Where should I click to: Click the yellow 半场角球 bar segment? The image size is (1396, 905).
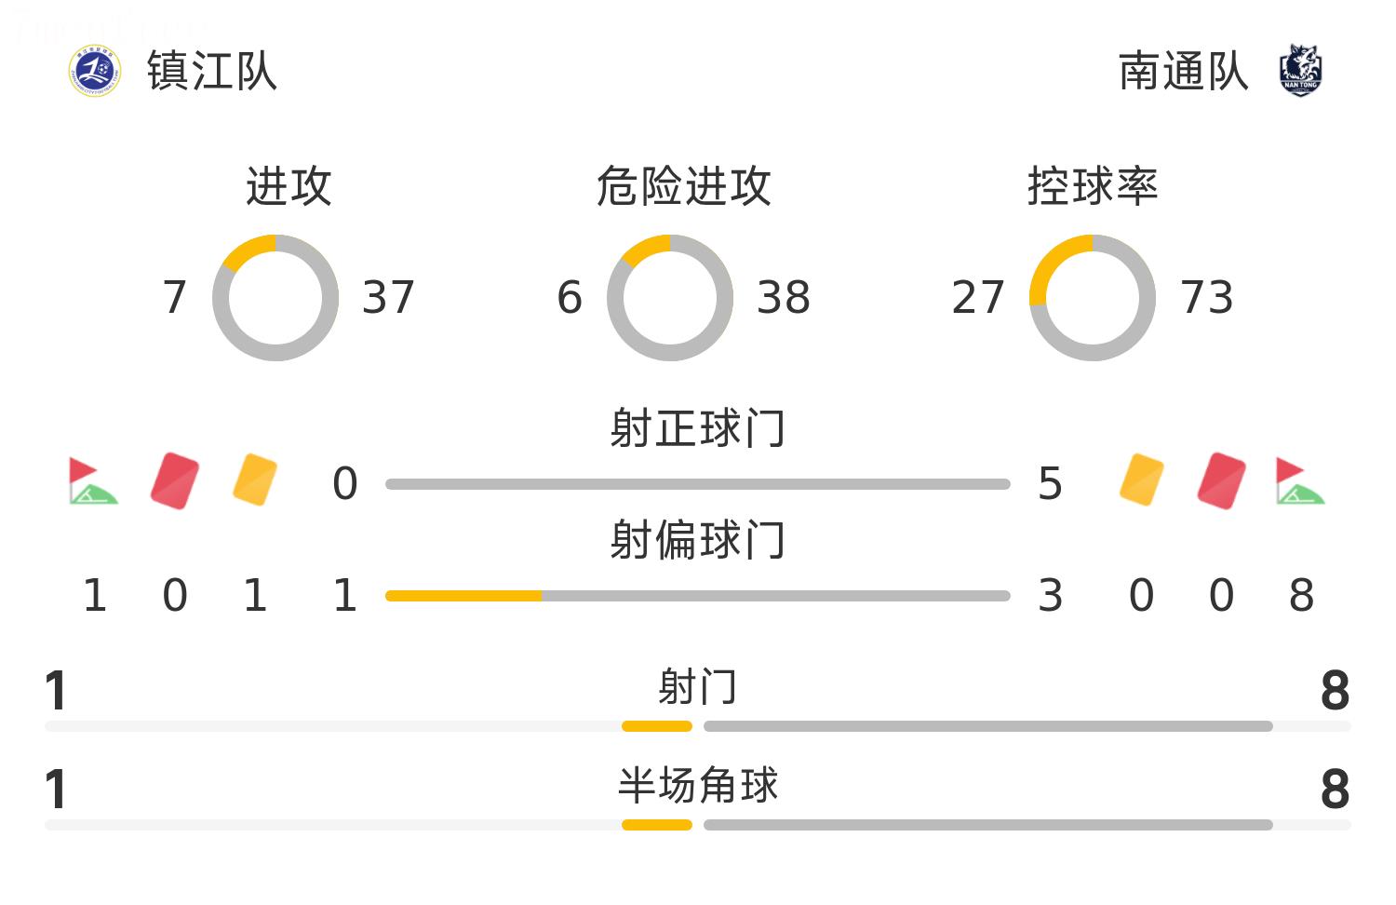[x=657, y=825]
